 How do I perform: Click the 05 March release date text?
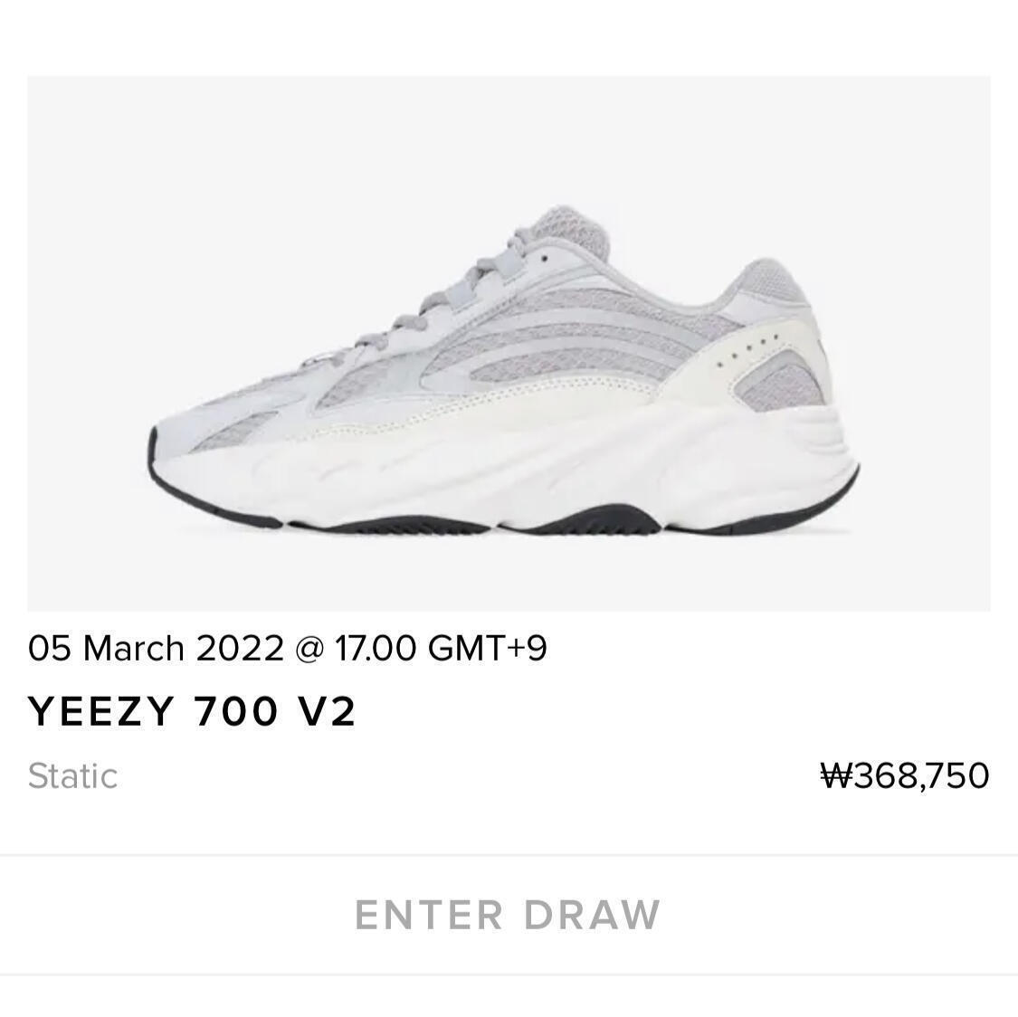(x=107, y=649)
